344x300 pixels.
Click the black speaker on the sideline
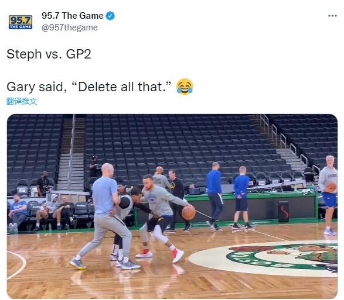[x=283, y=212]
